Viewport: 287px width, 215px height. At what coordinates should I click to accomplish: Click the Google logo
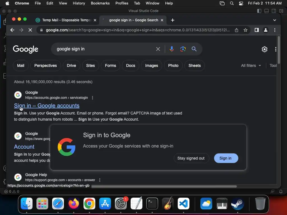coord(26,49)
